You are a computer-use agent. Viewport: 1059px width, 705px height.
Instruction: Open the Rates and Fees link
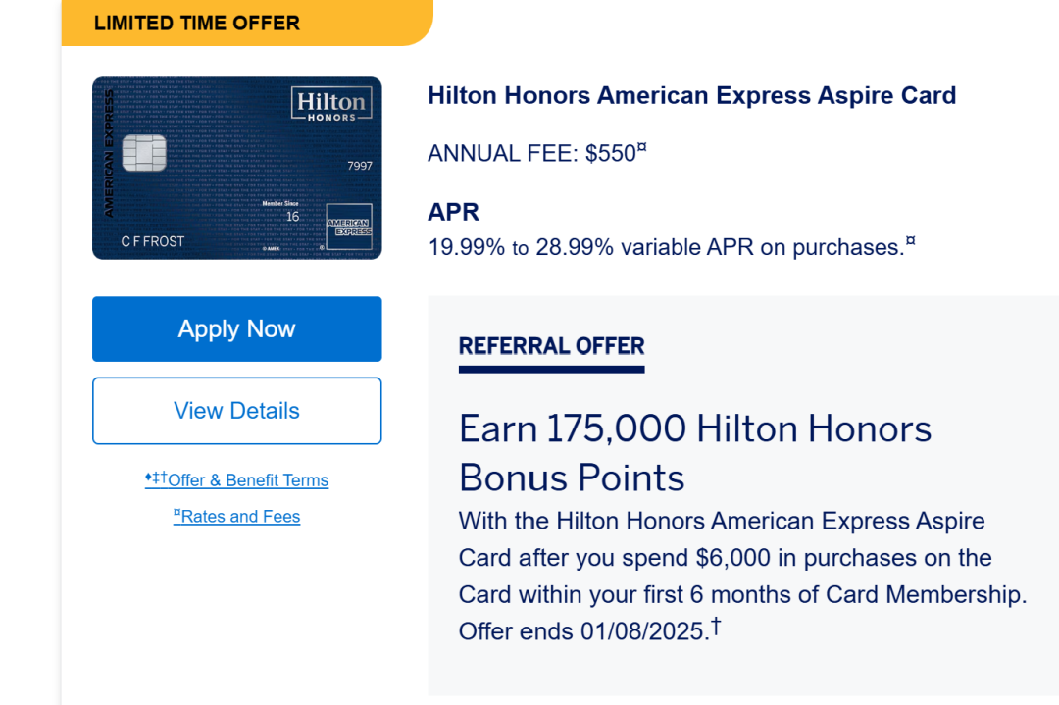(237, 517)
